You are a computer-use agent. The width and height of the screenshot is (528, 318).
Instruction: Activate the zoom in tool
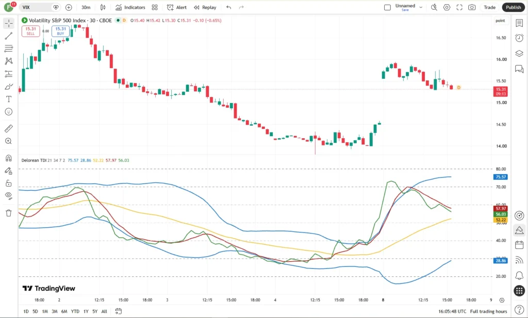click(9, 141)
